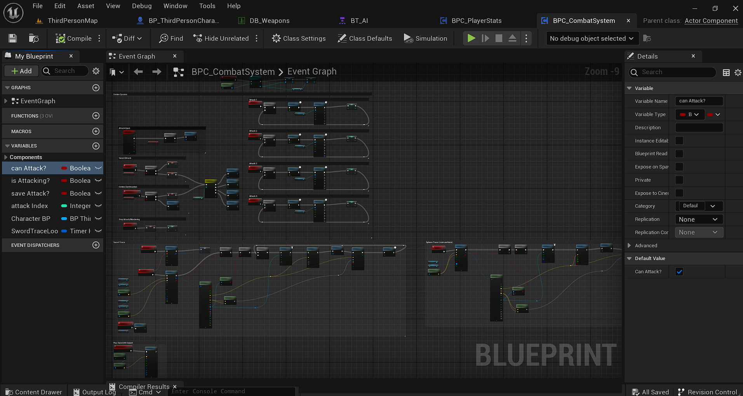Image resolution: width=743 pixels, height=396 pixels.
Task: Toggle visibility eye for Character BP
Action: [x=98, y=219]
